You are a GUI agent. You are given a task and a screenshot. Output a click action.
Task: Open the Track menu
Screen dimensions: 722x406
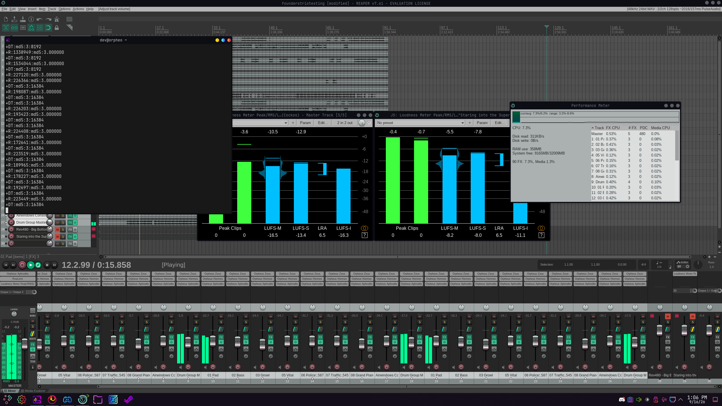pos(52,9)
